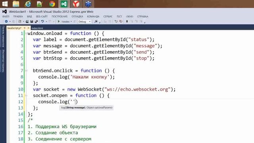The height and width of the screenshot is (143, 254).
Task: Save the current file with Save icon
Action: pos(32,21)
